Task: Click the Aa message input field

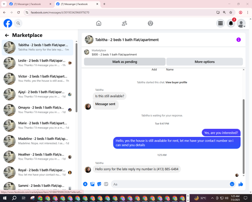Action: click(x=170, y=184)
